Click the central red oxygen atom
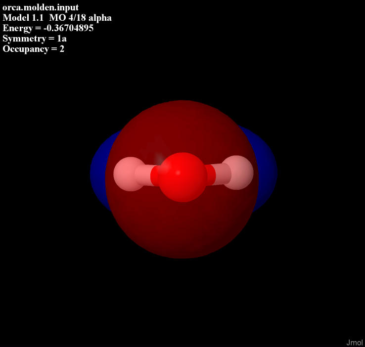 (x=182, y=177)
